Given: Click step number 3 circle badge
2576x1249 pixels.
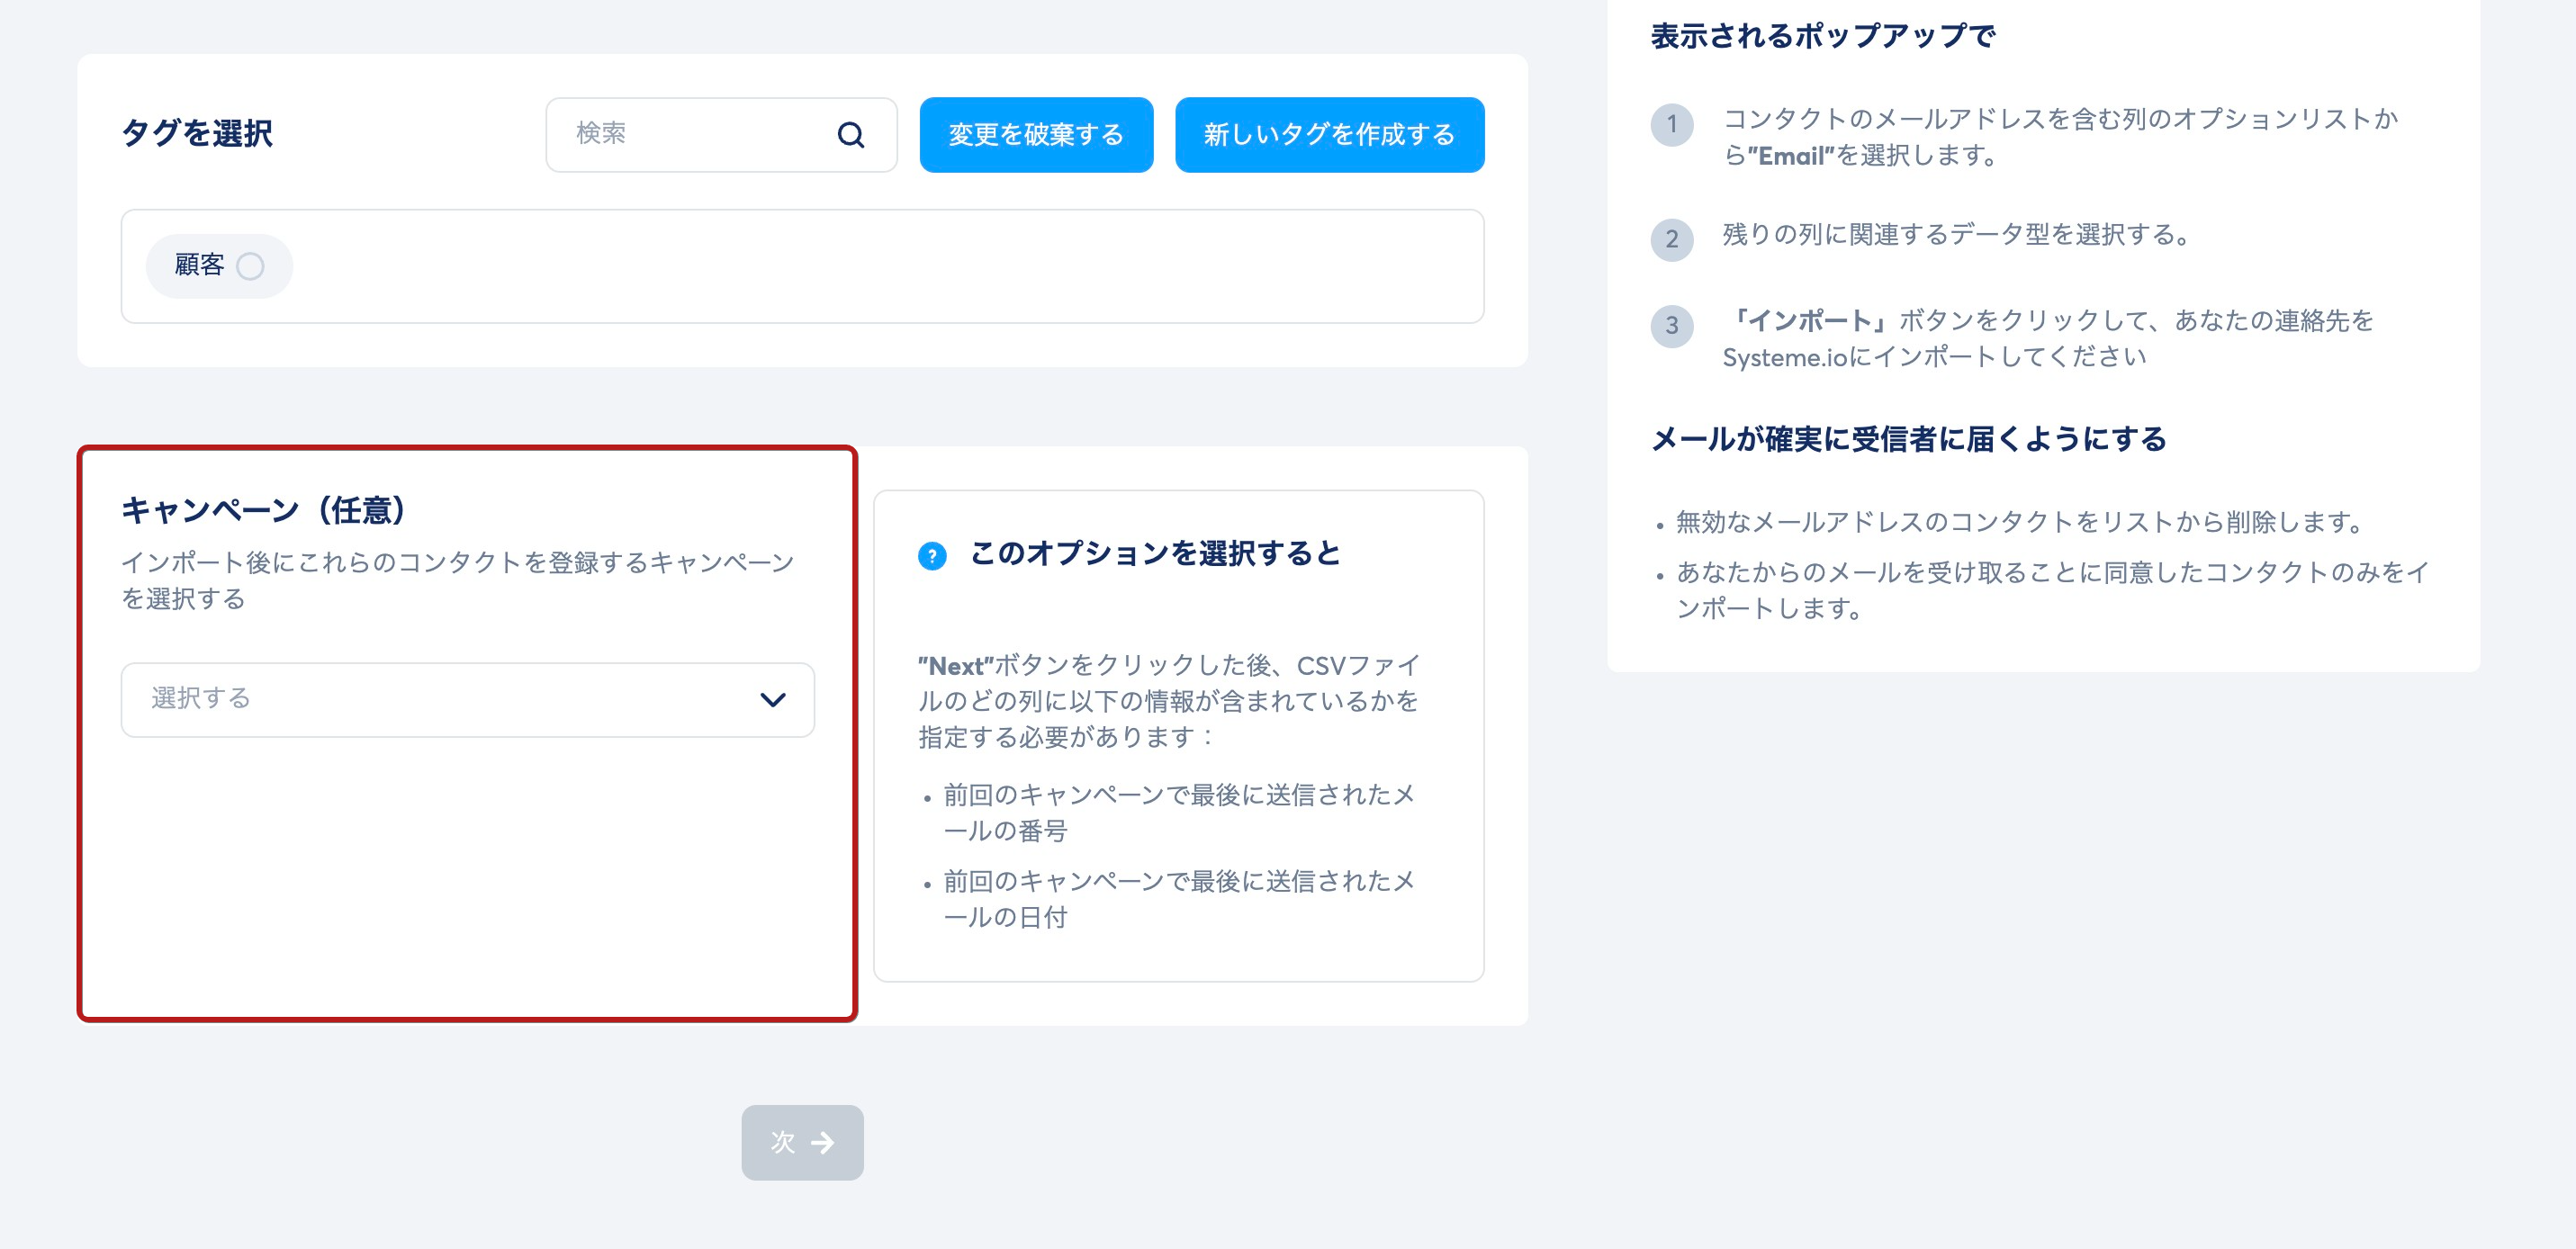Looking at the screenshot, I should [x=1671, y=326].
